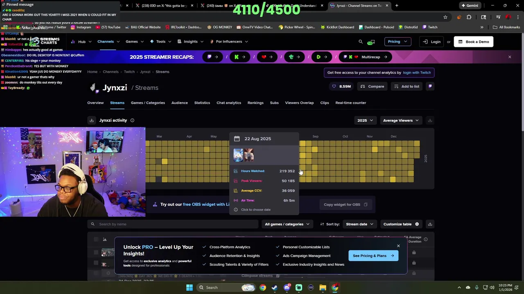This screenshot has width=524, height=294.
Task: Open Discord from the taskbar
Action: (x=287, y=287)
